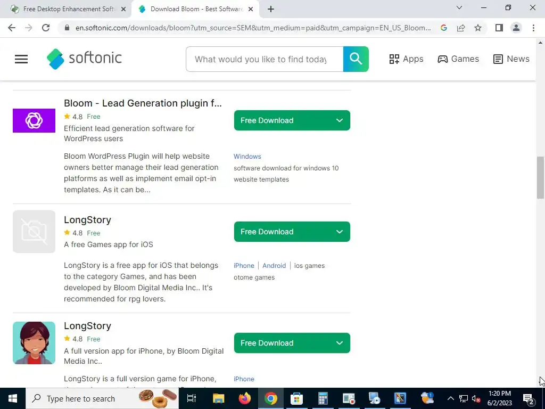
Task: Open Calculator from taskbar
Action: pyautogui.click(x=323, y=398)
